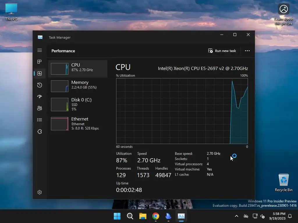Maximize the Task Manager window
The image size is (298, 223).
coord(235,35)
